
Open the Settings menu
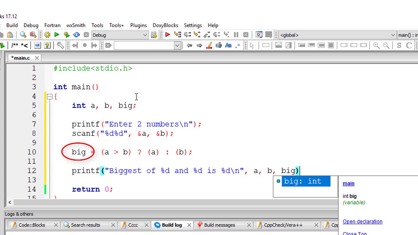click(193, 25)
